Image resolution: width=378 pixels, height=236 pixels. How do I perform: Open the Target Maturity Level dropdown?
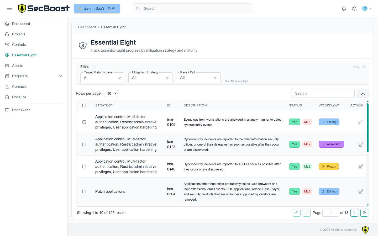tap(102, 78)
